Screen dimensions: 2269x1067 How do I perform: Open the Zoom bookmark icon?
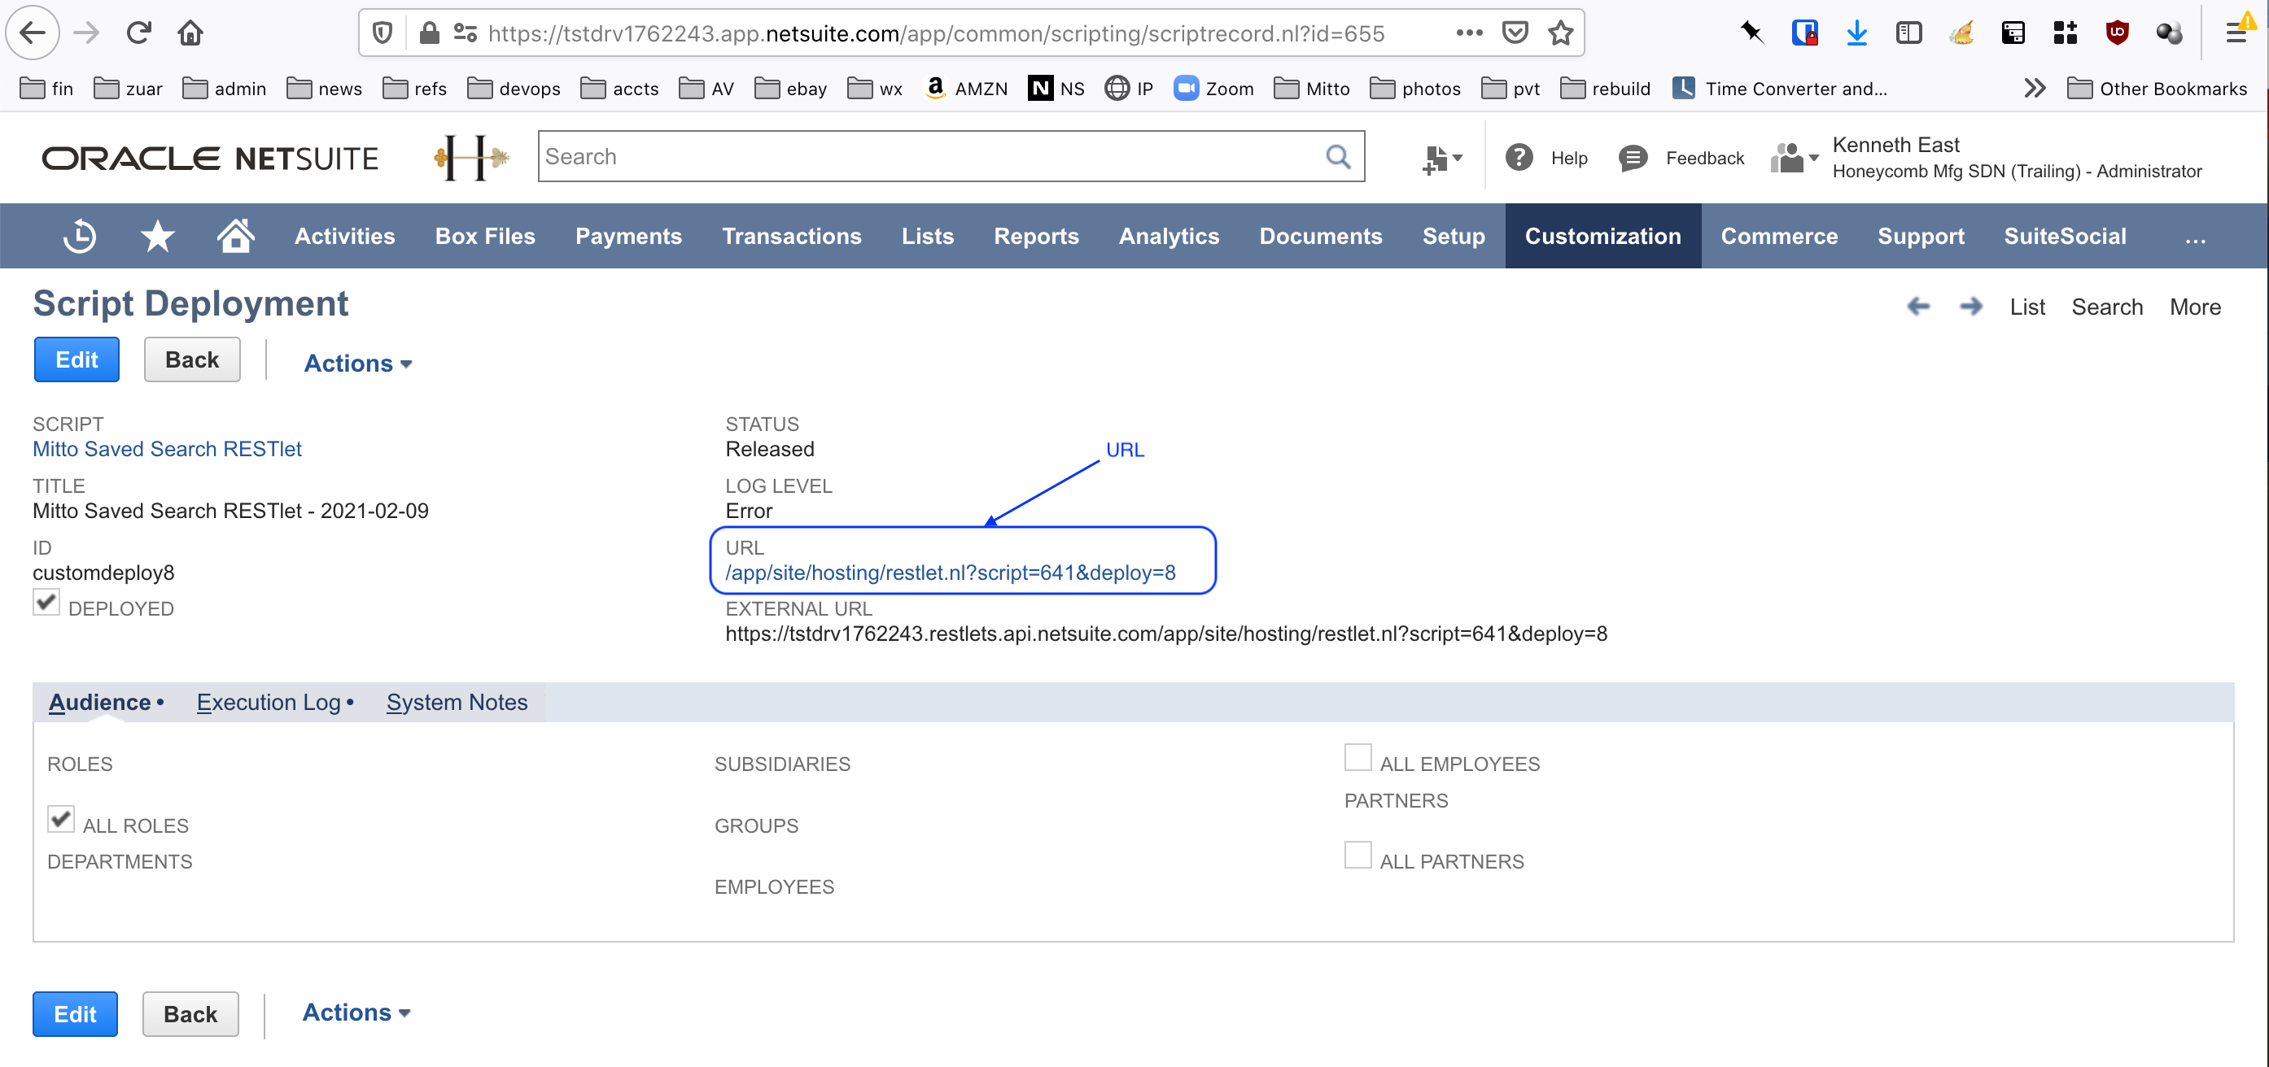click(x=1187, y=88)
